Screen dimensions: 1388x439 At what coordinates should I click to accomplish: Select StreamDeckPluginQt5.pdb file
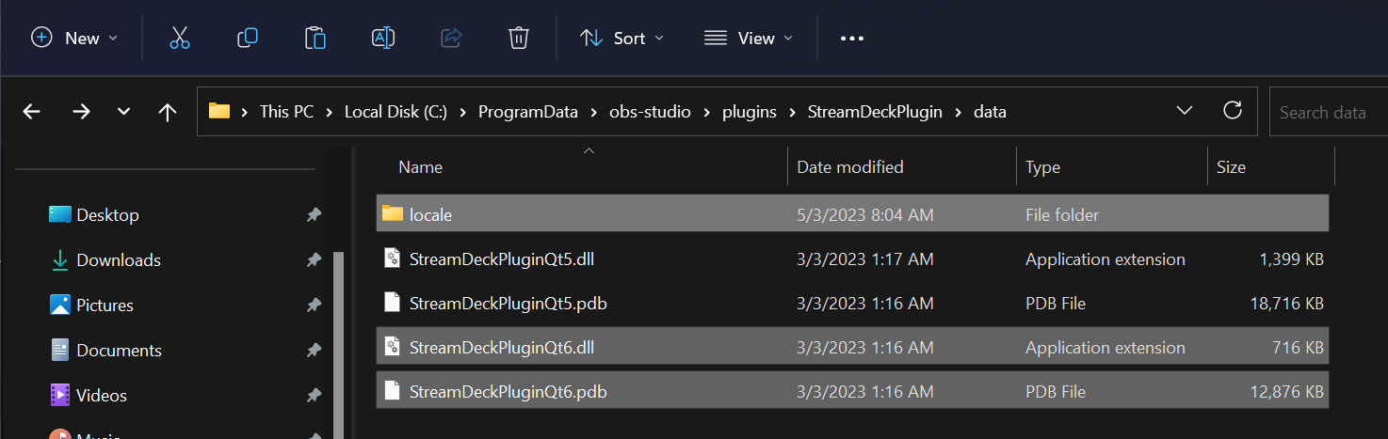pyautogui.click(x=852, y=303)
